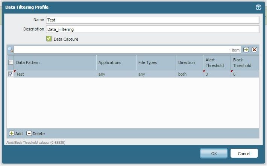Uncheck the Test row checkbox
Viewport: 267px width, 166px height.
coord(11,74)
